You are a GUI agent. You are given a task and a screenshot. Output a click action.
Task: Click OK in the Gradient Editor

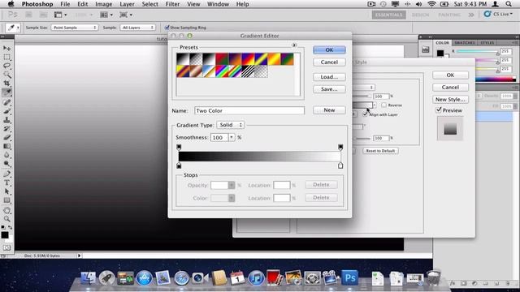[329, 49]
